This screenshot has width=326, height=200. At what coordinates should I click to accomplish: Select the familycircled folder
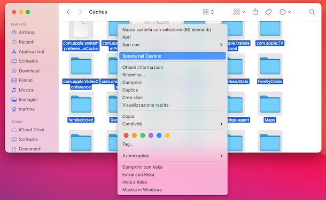pyautogui.click(x=81, y=107)
